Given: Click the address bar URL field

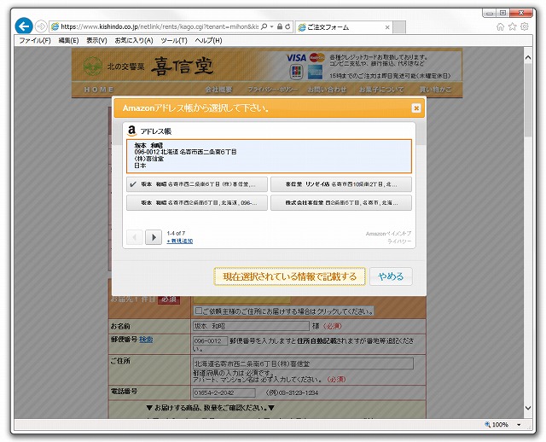Looking at the screenshot, I should (x=160, y=26).
